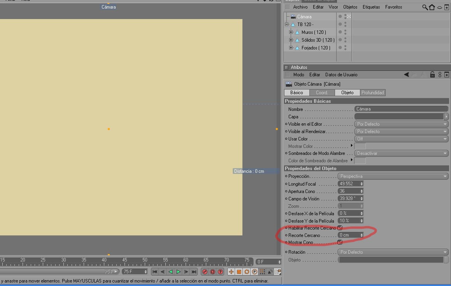This screenshot has height=286, width=451.
Task: Toggle Habilitar Recorte Cercano checkbox
Action: point(340,228)
